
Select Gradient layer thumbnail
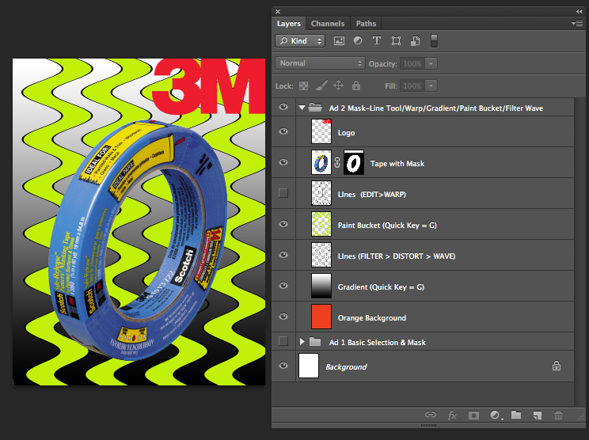(321, 286)
